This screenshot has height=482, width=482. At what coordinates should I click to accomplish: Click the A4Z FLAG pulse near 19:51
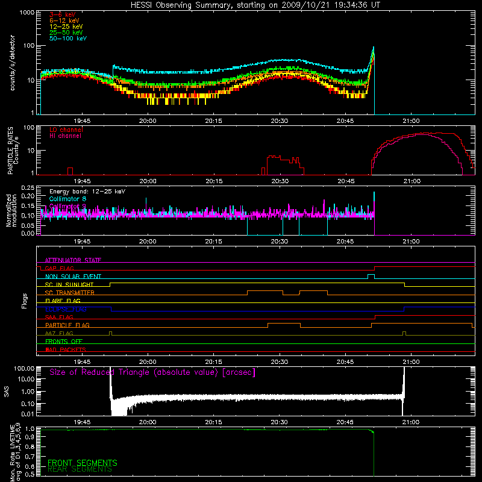tap(111, 333)
